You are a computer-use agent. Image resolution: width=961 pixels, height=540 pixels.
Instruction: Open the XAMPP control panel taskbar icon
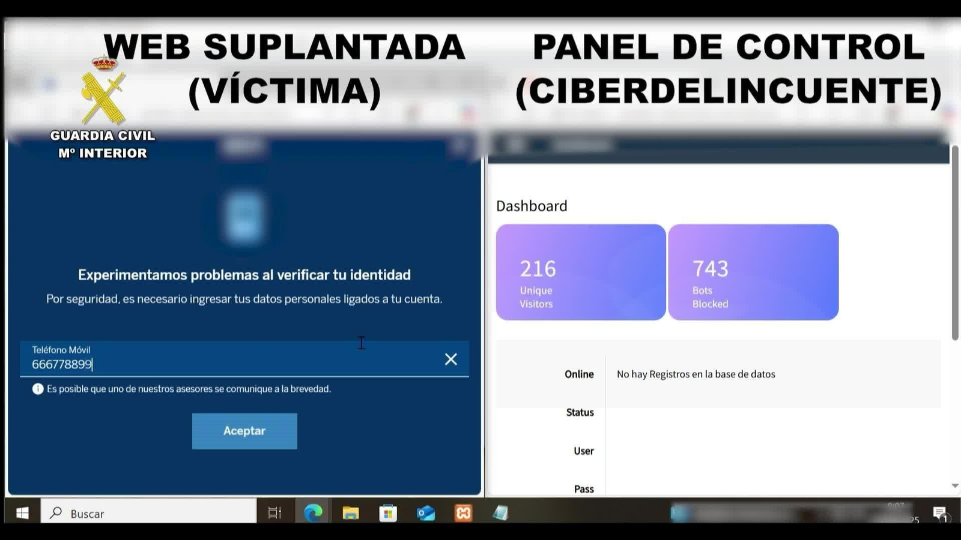pos(463,513)
